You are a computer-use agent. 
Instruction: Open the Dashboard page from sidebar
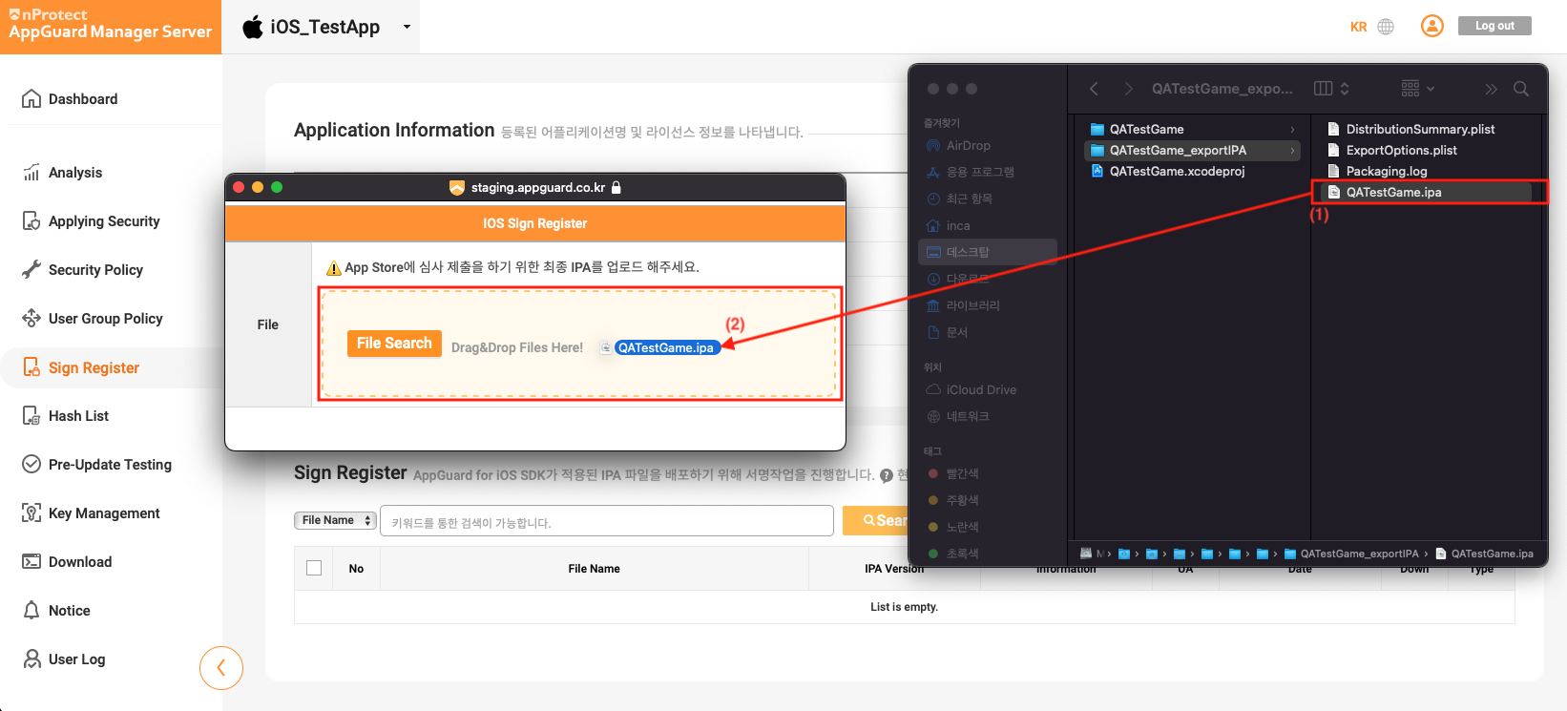pos(83,99)
